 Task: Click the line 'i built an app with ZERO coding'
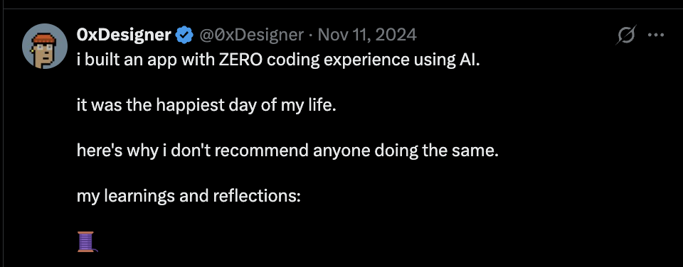(278, 60)
